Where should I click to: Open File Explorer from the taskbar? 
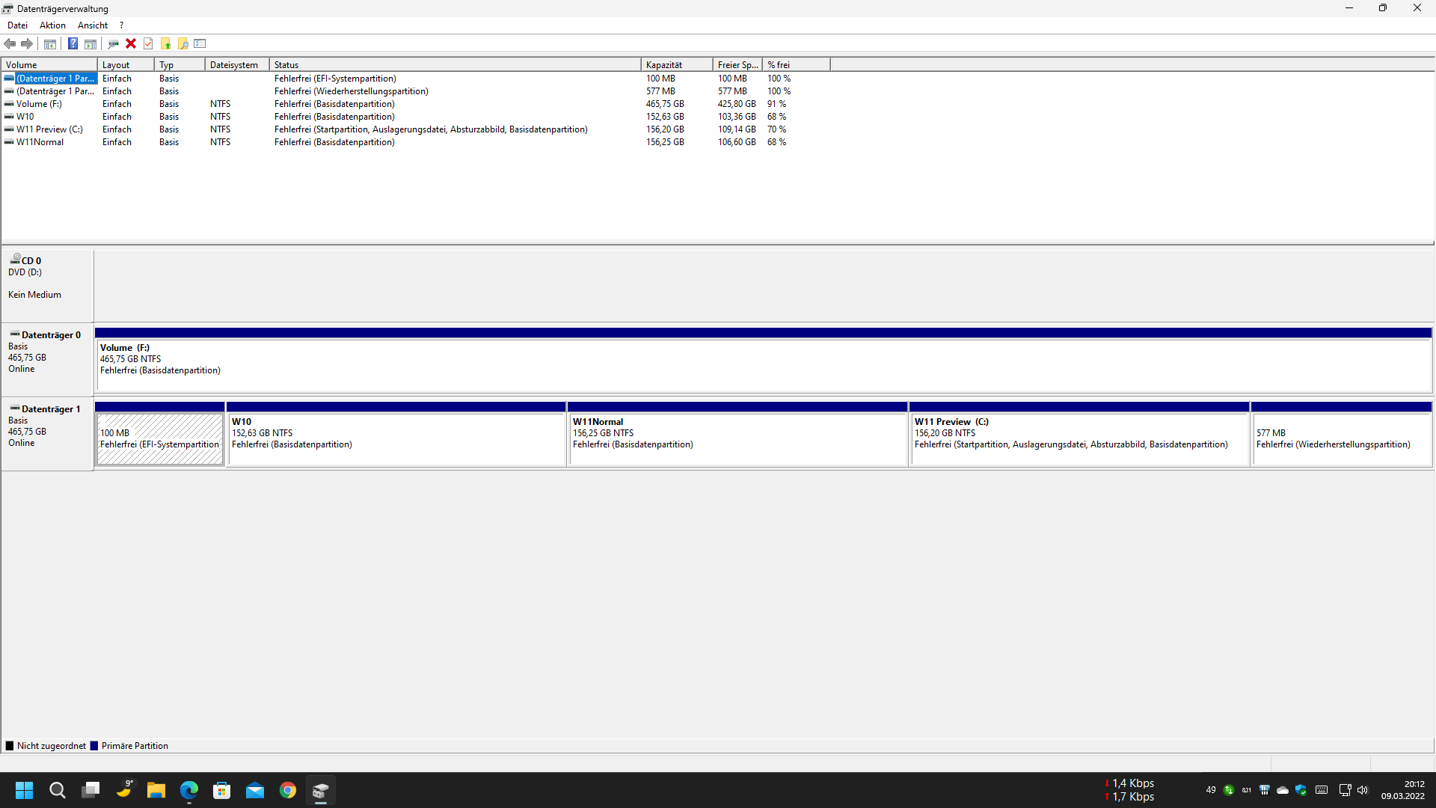(x=156, y=790)
